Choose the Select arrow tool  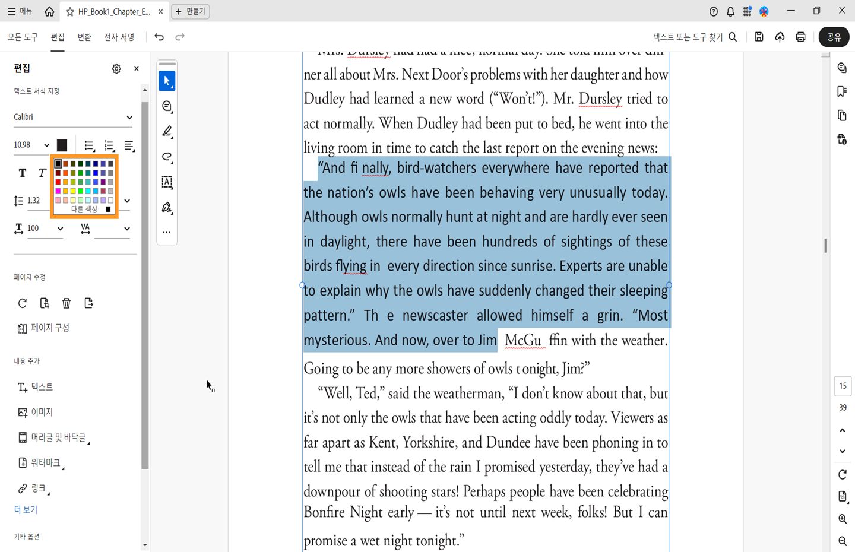point(167,81)
